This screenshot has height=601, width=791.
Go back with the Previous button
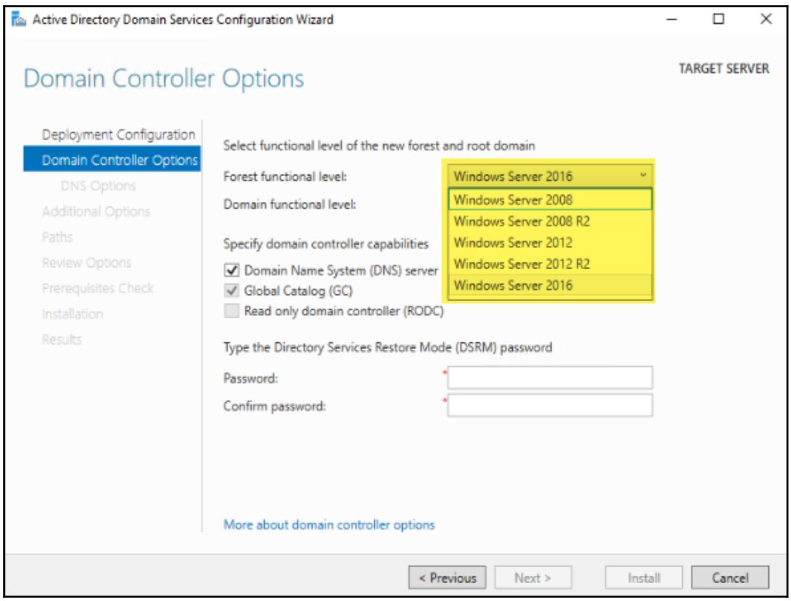click(447, 578)
